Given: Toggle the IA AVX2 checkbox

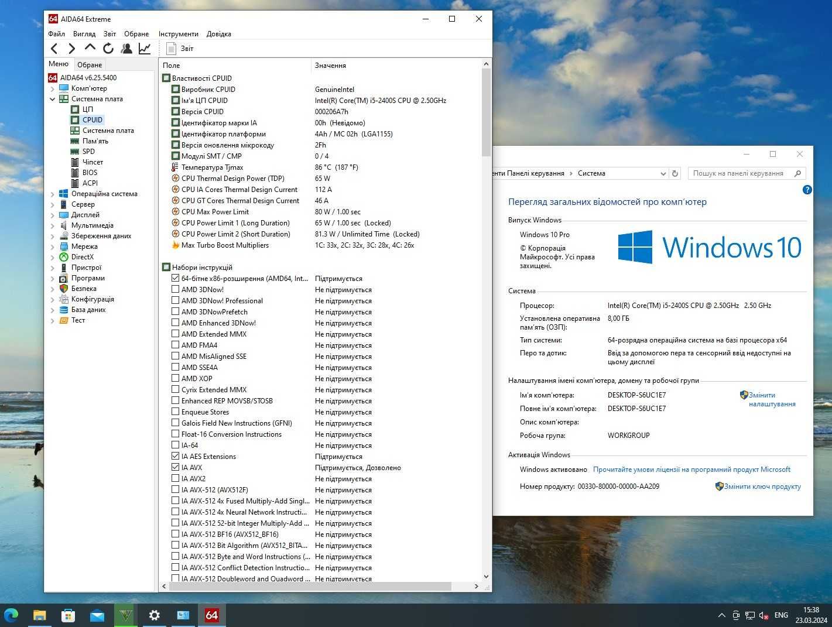Looking at the screenshot, I should click(175, 479).
